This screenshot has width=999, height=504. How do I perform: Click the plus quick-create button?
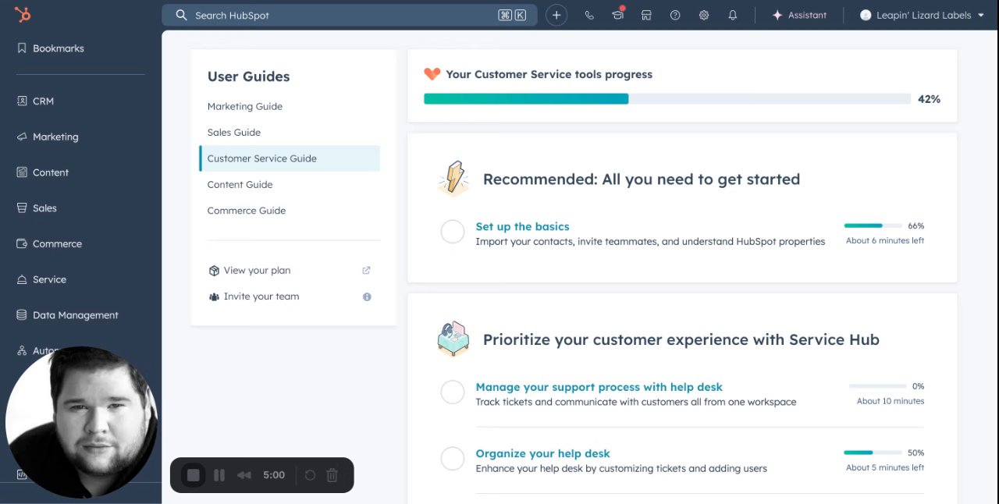pos(556,15)
